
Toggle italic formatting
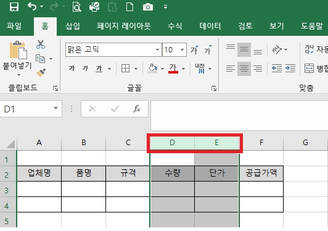coord(85,69)
